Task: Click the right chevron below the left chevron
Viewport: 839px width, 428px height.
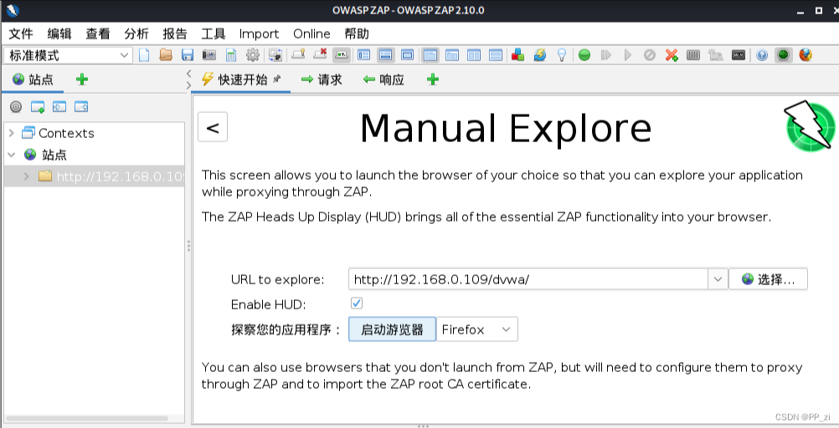Action: point(189,85)
